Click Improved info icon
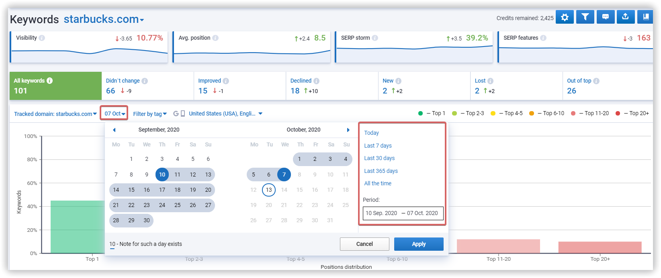The width and height of the screenshot is (661, 278). (x=226, y=81)
